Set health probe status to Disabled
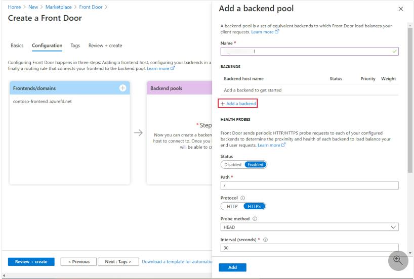This screenshot has height=279, width=414. [x=232, y=165]
